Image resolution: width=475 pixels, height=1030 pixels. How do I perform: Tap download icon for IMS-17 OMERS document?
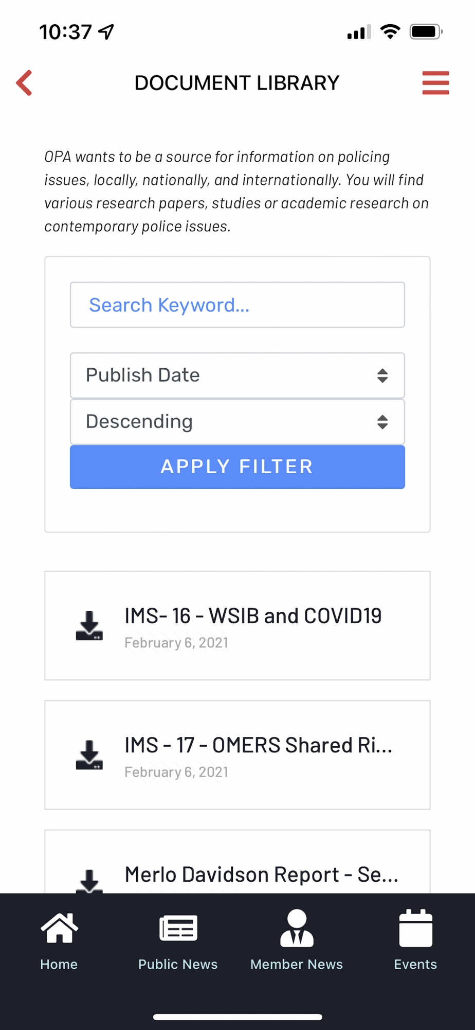coord(89,755)
